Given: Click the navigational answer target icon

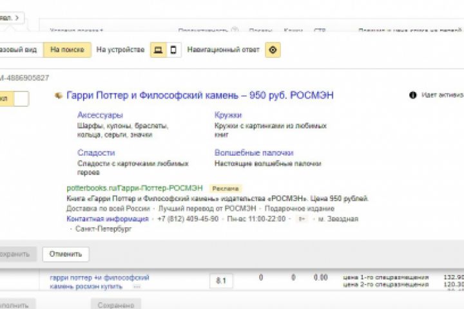Looking at the screenshot, I should click(273, 50).
